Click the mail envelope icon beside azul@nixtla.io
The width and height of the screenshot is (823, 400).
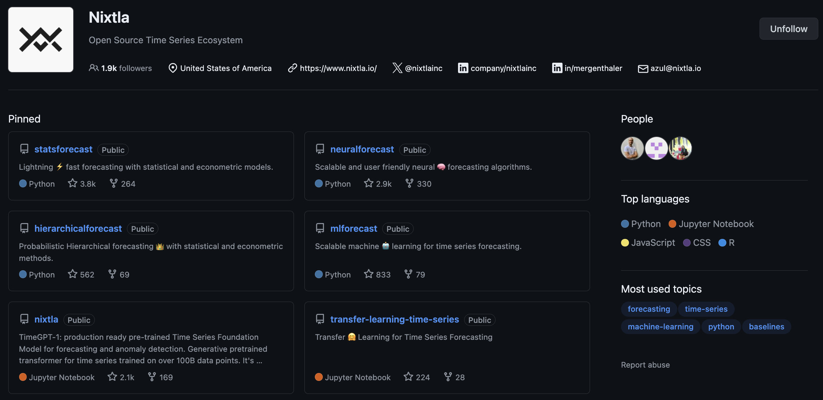[643, 68]
